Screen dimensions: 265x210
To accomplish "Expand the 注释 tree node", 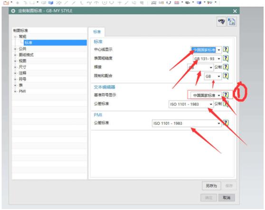I will (15, 73).
